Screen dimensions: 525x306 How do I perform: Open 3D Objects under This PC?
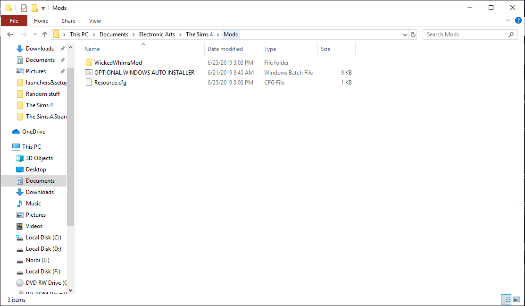[x=39, y=158]
